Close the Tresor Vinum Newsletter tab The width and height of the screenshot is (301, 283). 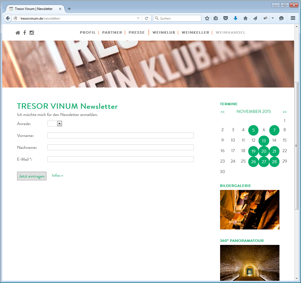point(60,9)
